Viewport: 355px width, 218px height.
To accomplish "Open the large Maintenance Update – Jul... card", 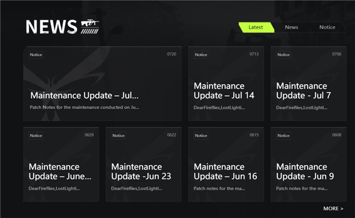I will [102, 84].
